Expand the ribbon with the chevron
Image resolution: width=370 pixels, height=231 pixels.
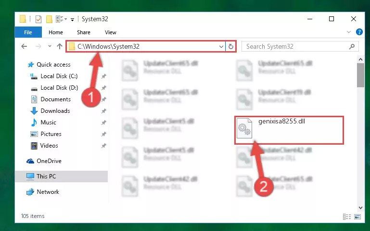(349, 32)
